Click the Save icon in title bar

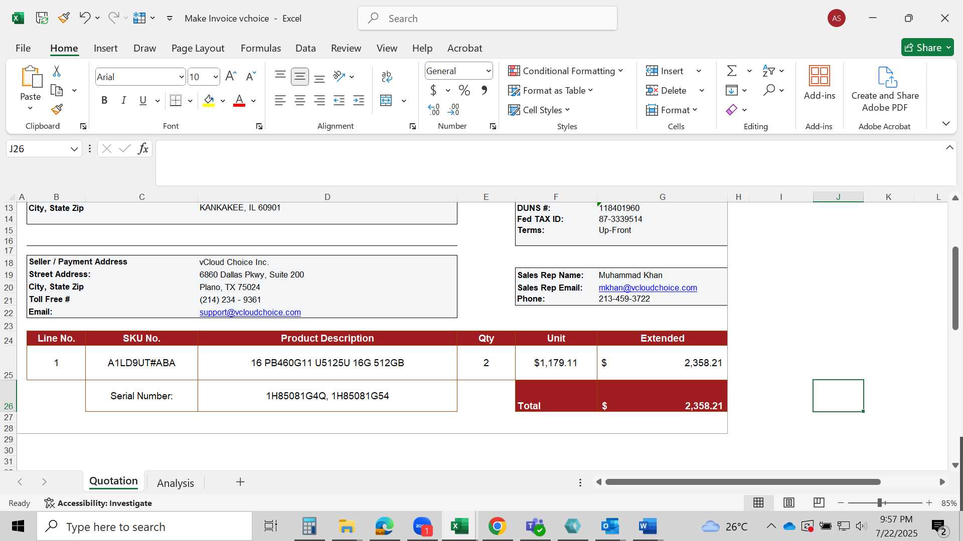(x=42, y=18)
